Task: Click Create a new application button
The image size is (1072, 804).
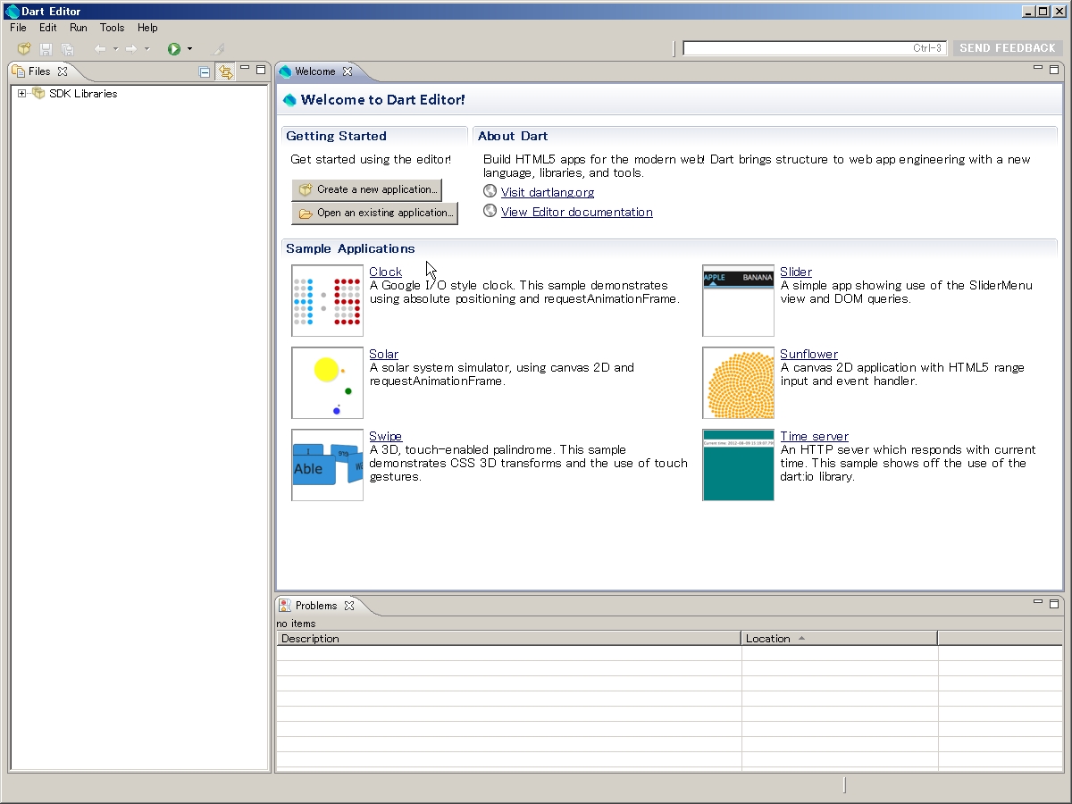Action: 367,189
